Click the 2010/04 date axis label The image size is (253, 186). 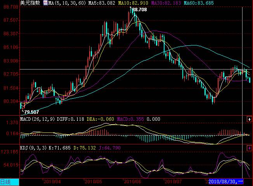point(52,182)
